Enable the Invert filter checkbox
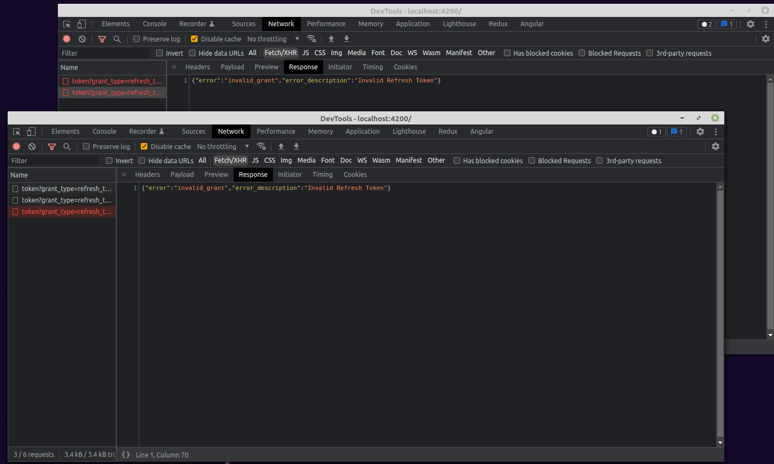 pyautogui.click(x=109, y=160)
